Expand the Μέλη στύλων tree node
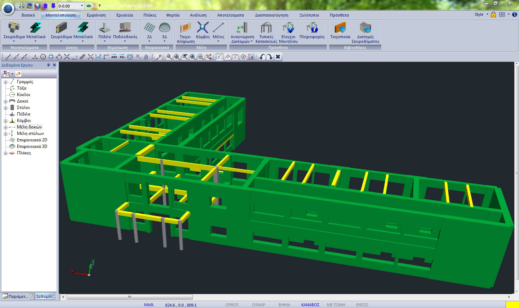This screenshot has width=519, height=308. point(6,134)
